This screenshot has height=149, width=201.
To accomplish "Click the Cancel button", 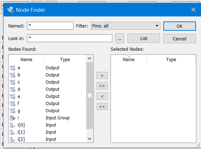I will tap(179, 39).
